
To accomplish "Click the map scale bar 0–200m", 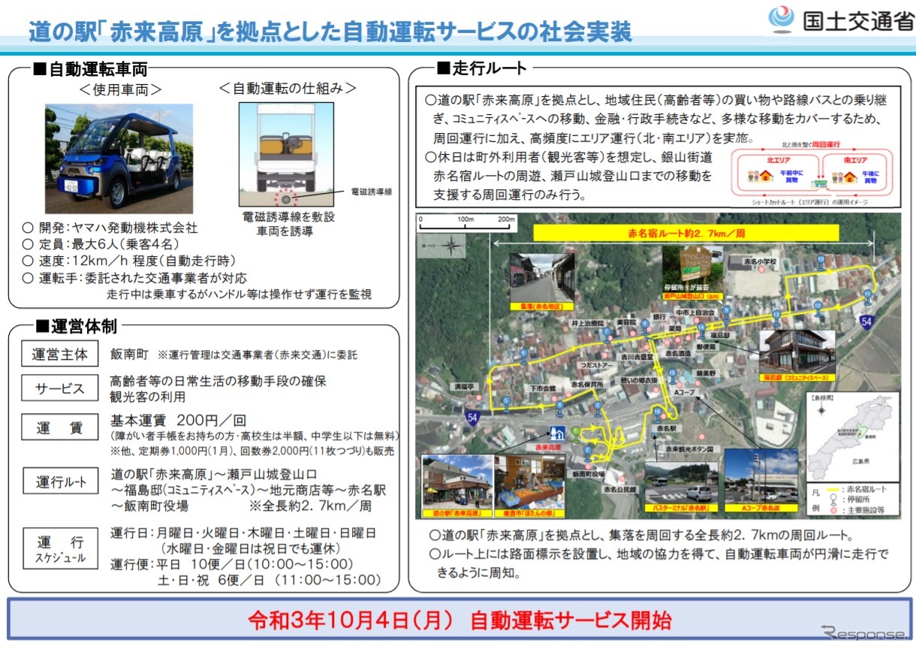I will (468, 222).
